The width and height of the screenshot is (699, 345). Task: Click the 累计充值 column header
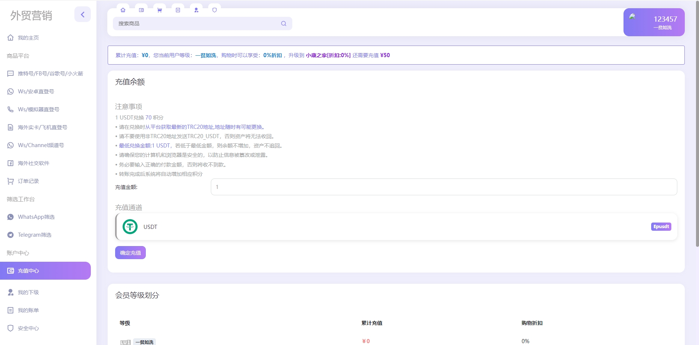click(372, 323)
